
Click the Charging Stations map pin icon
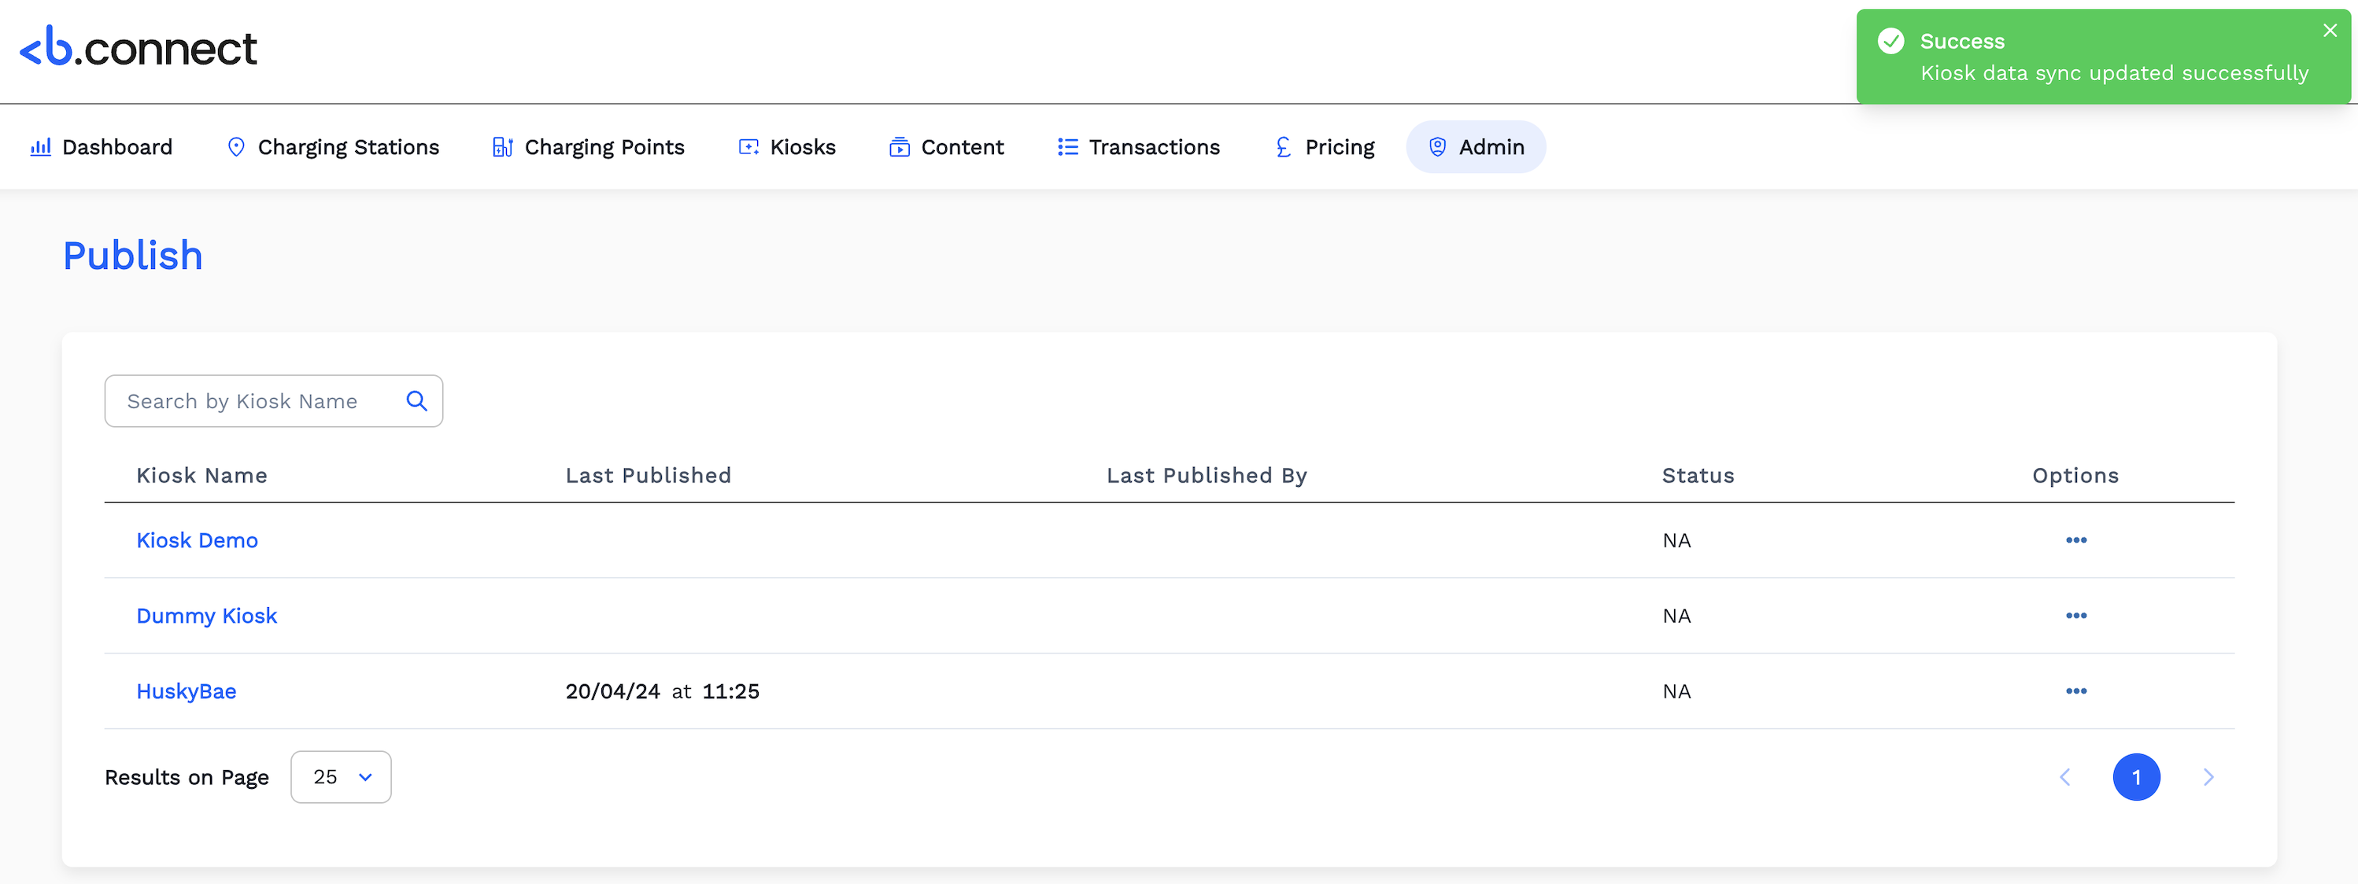pyautogui.click(x=236, y=146)
